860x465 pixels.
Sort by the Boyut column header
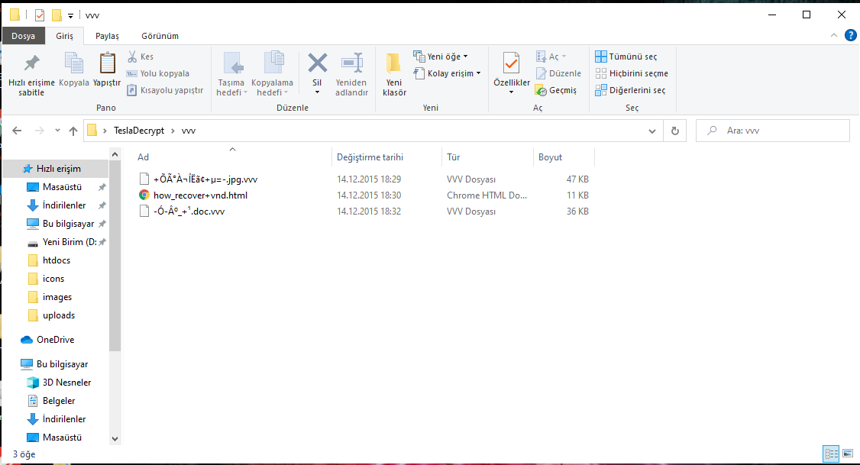550,157
